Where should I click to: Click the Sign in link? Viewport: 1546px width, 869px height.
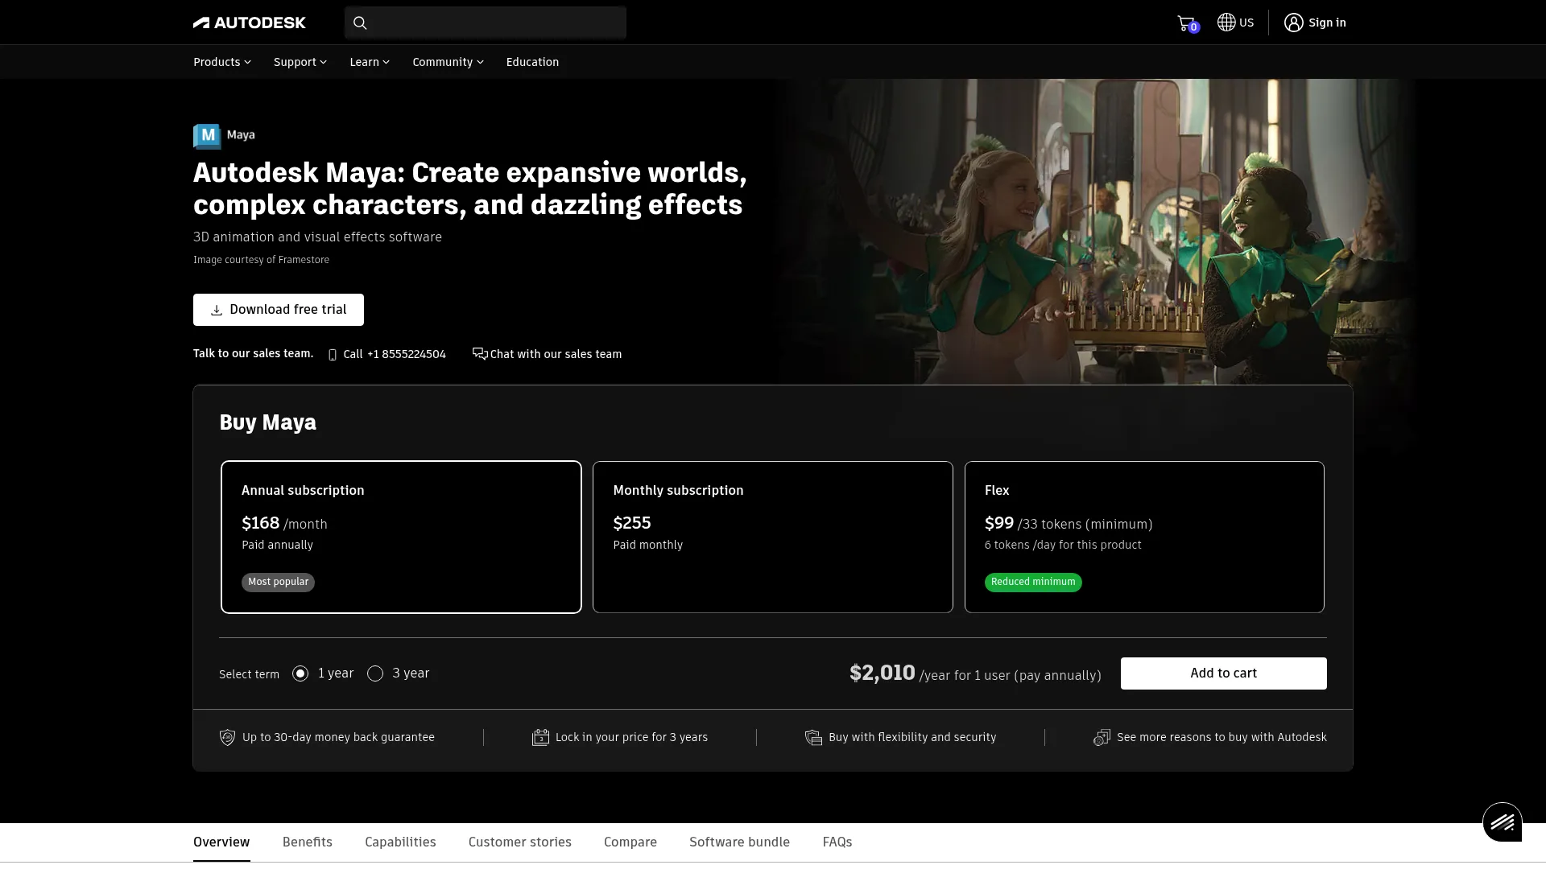click(1327, 23)
